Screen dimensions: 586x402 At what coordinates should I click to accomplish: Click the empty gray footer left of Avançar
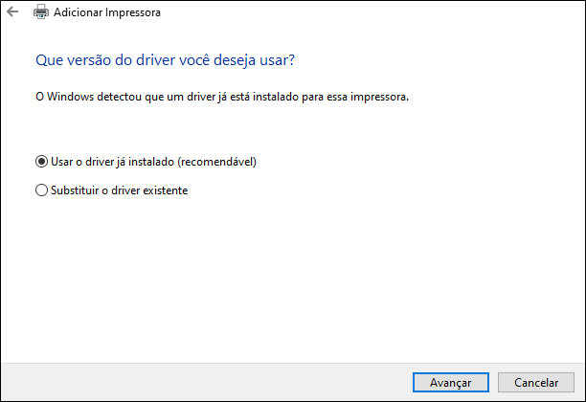(192, 382)
